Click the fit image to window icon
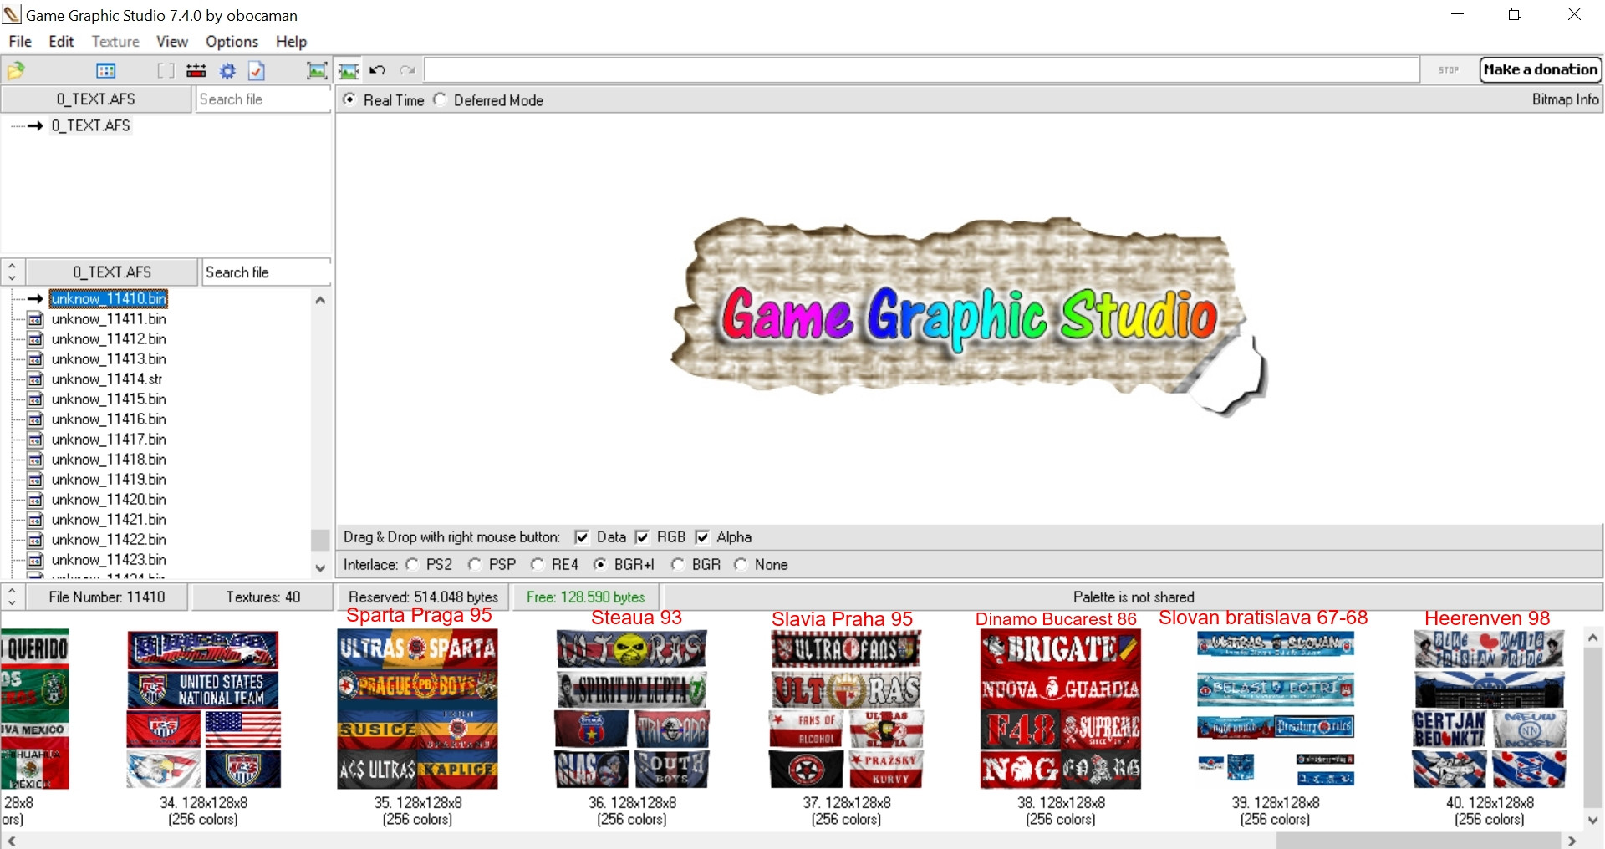The height and width of the screenshot is (849, 1605). click(317, 71)
